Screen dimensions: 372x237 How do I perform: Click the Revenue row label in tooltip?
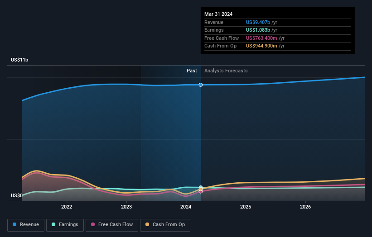click(x=214, y=22)
